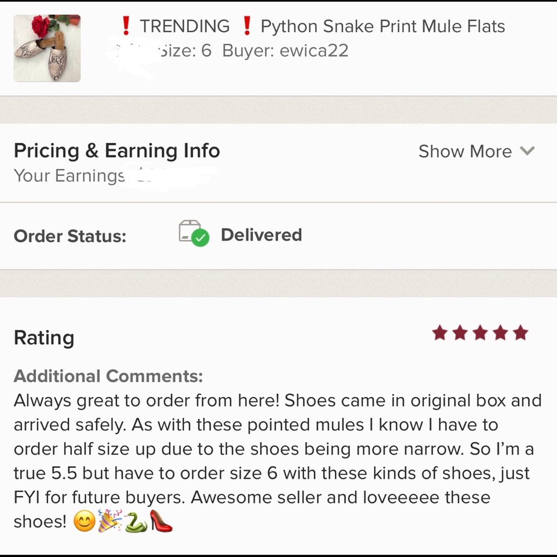Click the snake emoji in the review

click(x=135, y=521)
